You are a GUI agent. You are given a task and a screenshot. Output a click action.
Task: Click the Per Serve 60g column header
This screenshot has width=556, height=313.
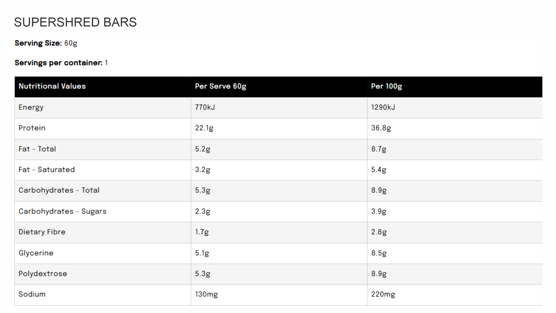(x=221, y=86)
